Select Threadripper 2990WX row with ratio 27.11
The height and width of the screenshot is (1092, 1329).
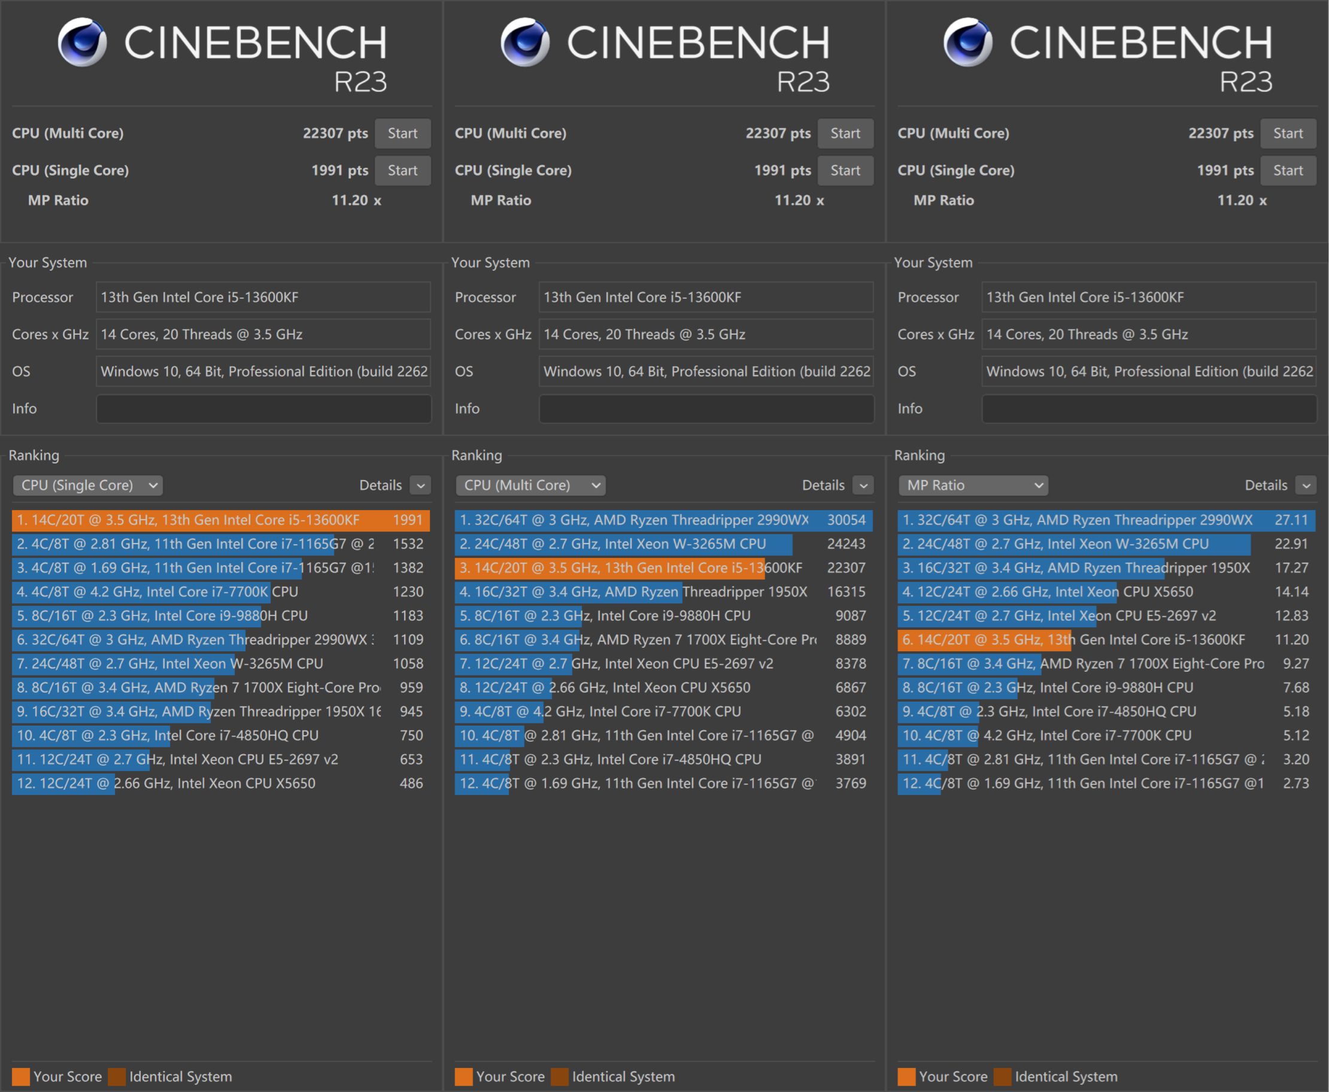[1106, 520]
